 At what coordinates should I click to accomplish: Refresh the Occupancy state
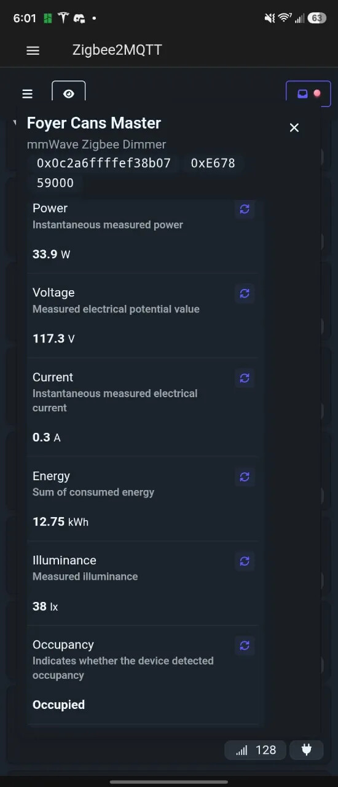(245, 646)
